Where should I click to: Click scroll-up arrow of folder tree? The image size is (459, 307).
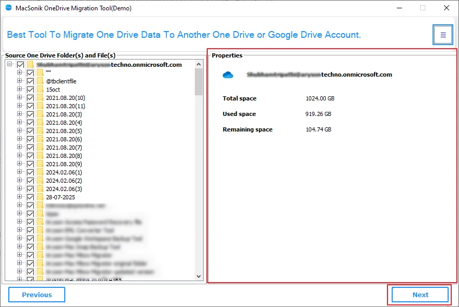click(199, 64)
